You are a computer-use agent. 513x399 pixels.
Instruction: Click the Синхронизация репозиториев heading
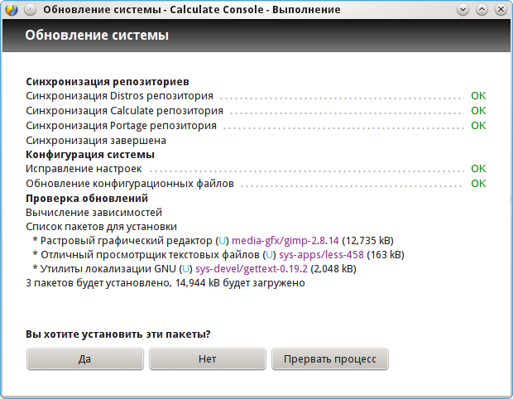(x=108, y=81)
